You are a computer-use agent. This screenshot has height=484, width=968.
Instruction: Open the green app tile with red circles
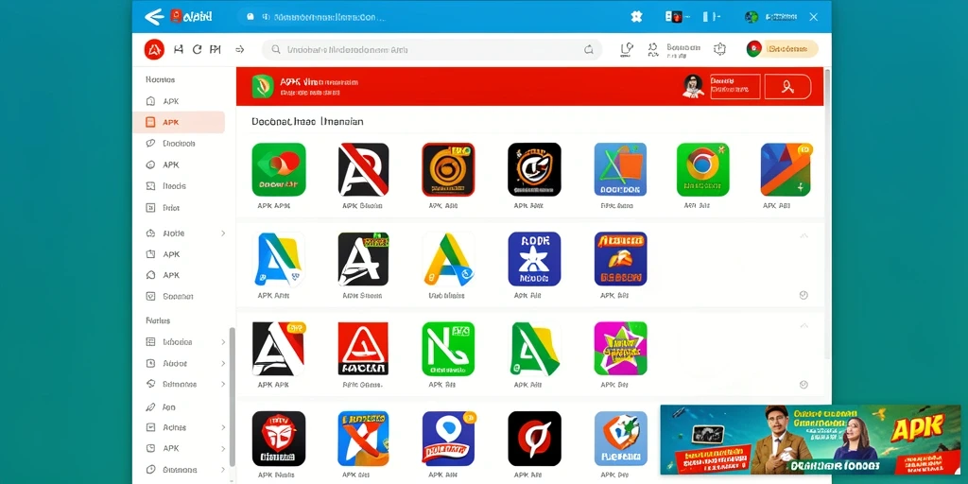coord(279,170)
